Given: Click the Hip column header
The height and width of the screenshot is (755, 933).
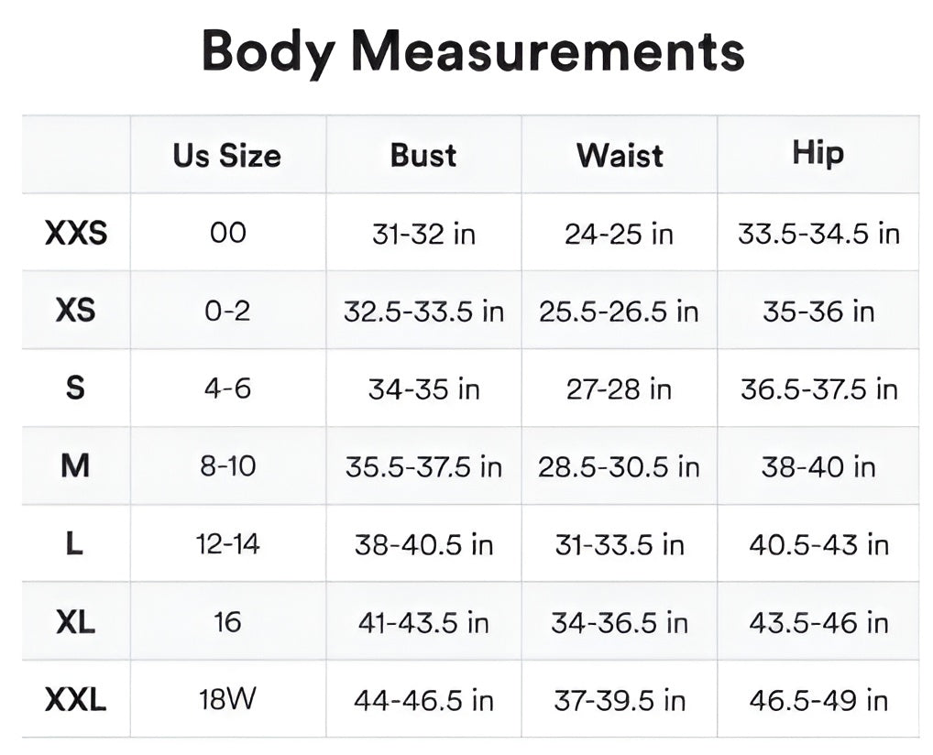Looking at the screenshot, I should click(x=818, y=153).
